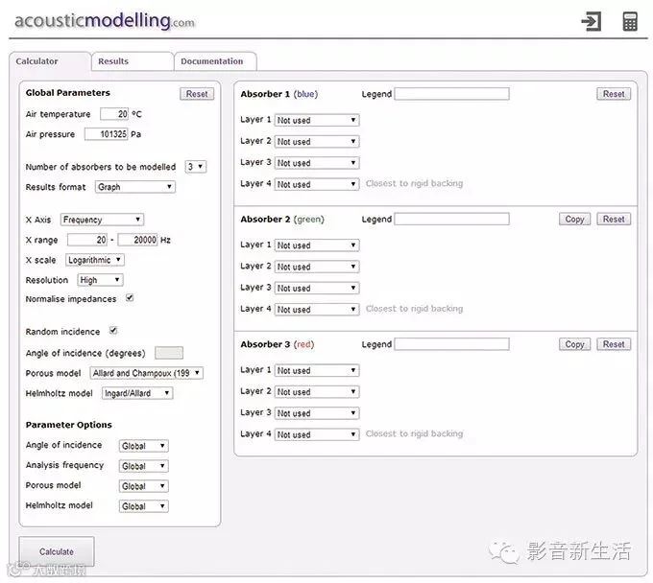
Task: Click the login arrow icon
Action: (592, 21)
